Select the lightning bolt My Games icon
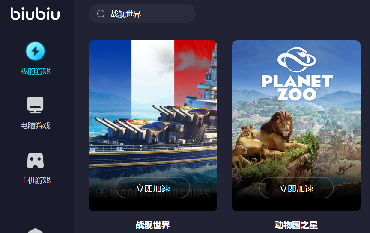 click(35, 51)
